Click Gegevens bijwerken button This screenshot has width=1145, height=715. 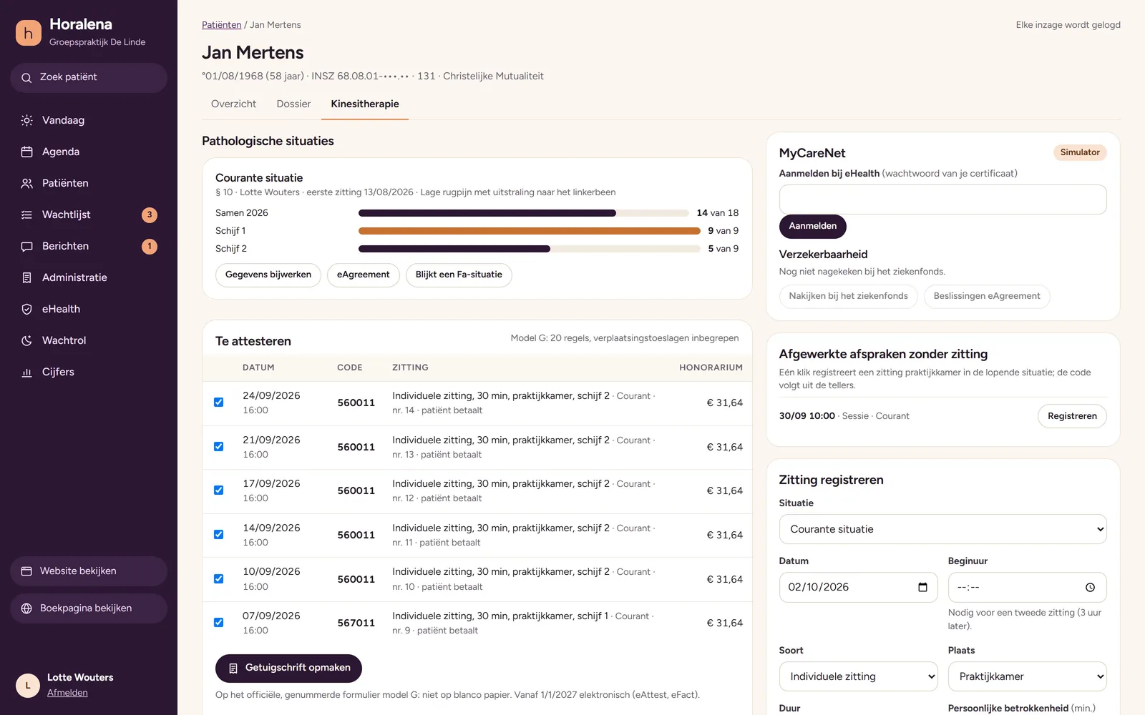(x=268, y=275)
